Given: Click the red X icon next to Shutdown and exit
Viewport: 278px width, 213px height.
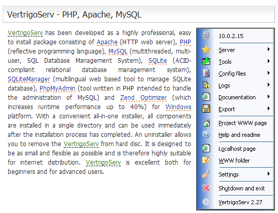Looking at the screenshot, I should [206, 188].
